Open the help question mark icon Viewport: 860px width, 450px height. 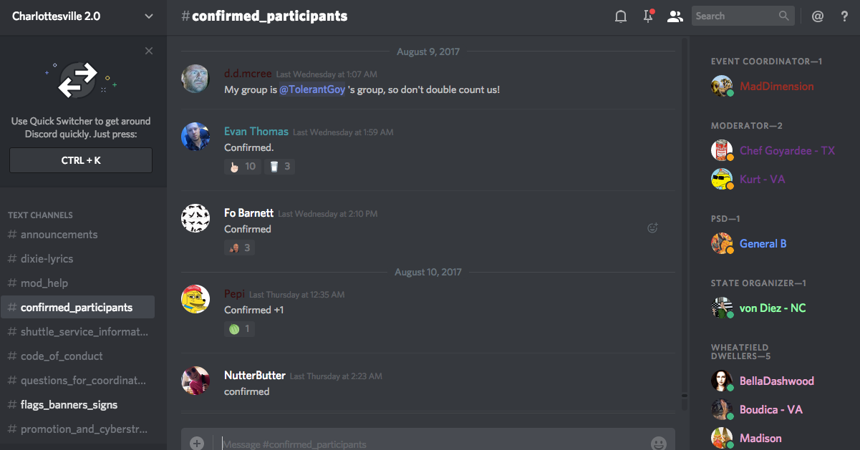tap(845, 16)
